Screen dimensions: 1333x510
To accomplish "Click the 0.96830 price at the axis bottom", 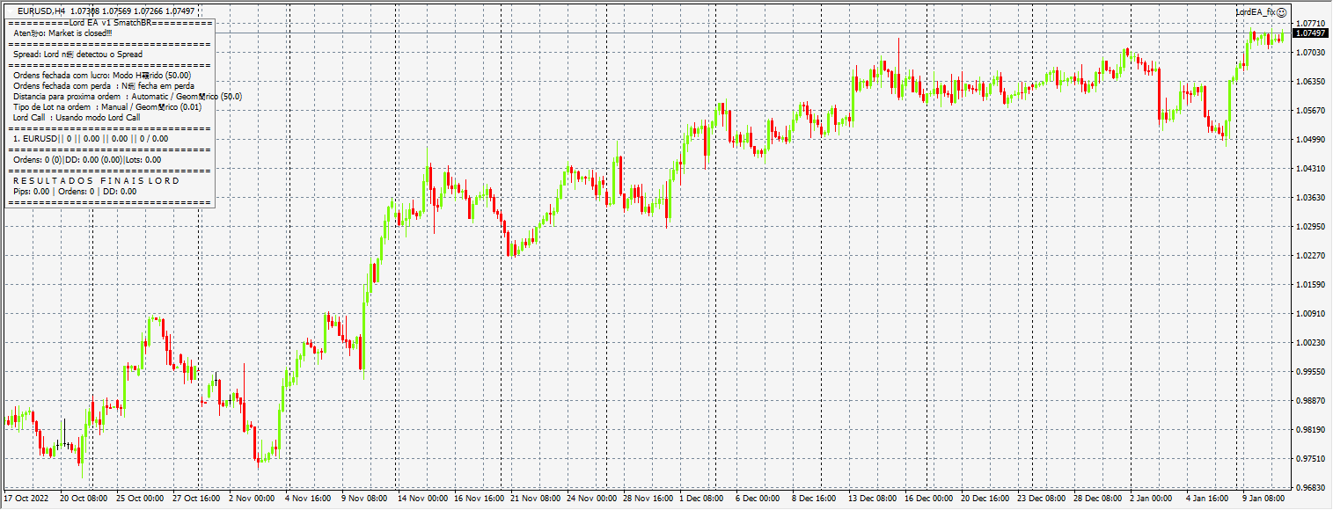I will tap(1311, 488).
